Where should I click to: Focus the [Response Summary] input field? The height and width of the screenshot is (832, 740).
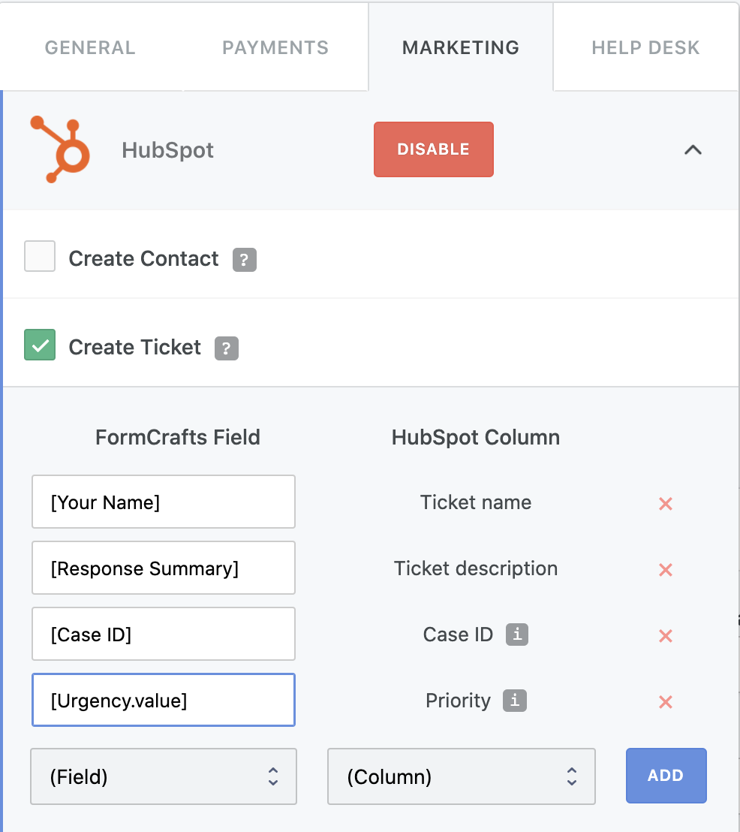[x=164, y=568]
